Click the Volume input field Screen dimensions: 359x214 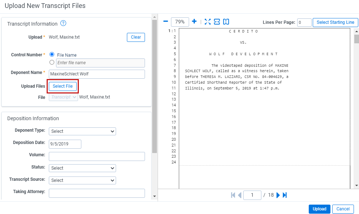(97, 156)
